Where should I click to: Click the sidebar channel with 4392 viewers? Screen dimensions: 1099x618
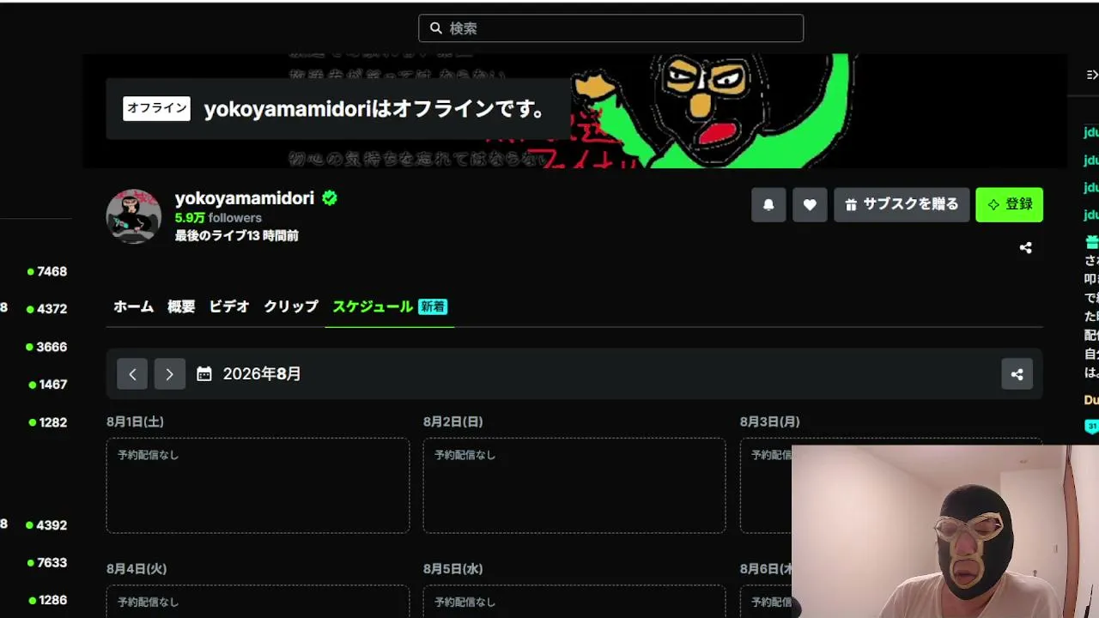[x=46, y=525]
